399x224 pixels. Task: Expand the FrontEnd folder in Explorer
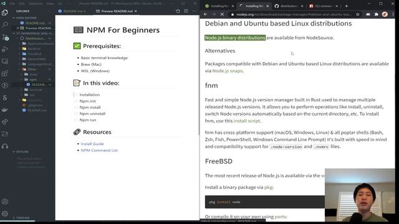tap(34, 54)
